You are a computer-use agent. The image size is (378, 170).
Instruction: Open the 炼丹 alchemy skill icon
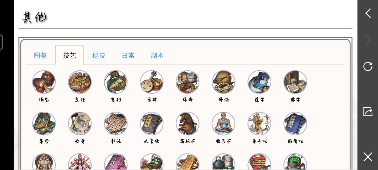[188, 82]
